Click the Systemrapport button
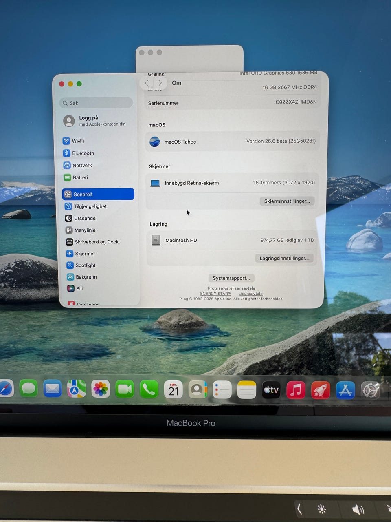 coord(231,278)
